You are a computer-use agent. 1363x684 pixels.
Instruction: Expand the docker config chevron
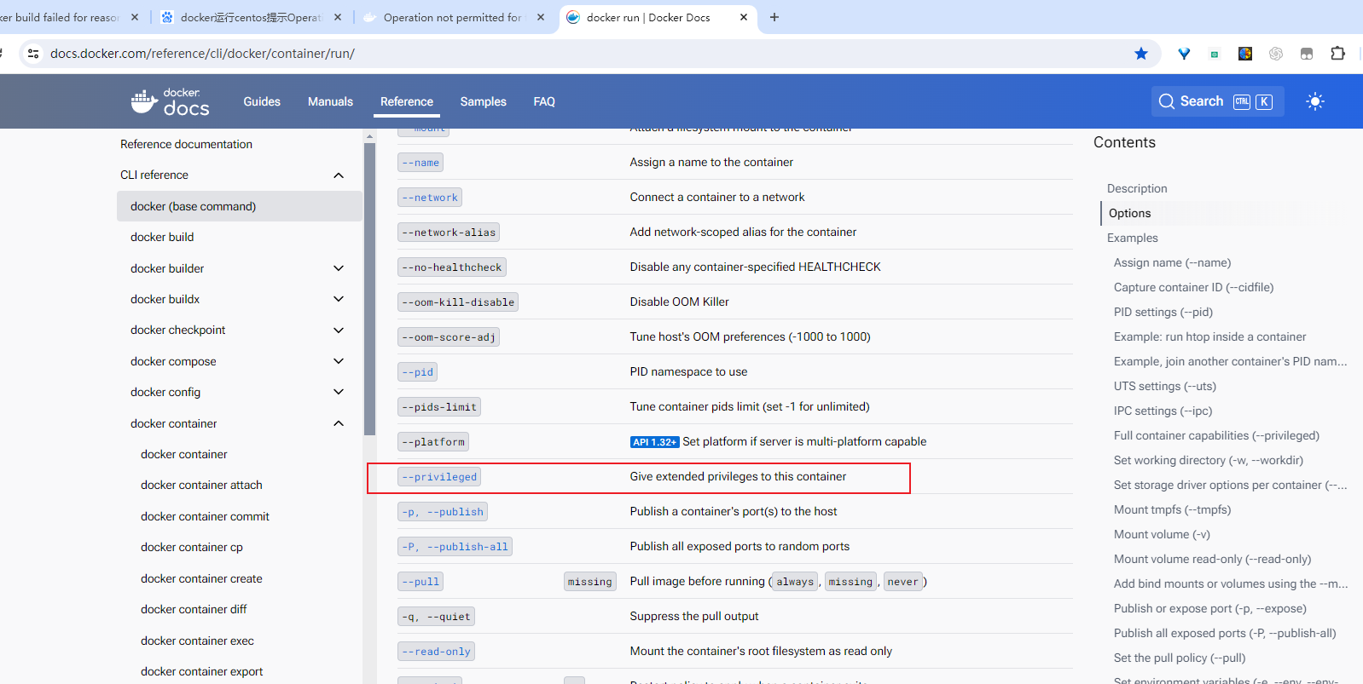tap(339, 392)
